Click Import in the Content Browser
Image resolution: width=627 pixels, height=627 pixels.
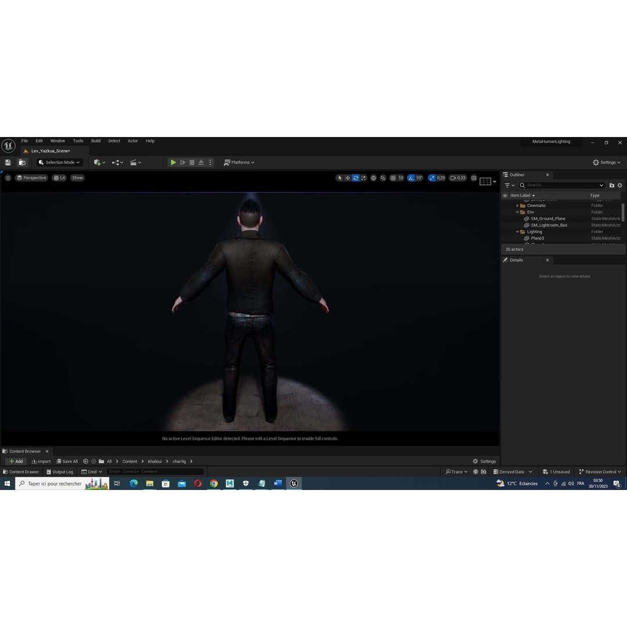pyautogui.click(x=41, y=461)
